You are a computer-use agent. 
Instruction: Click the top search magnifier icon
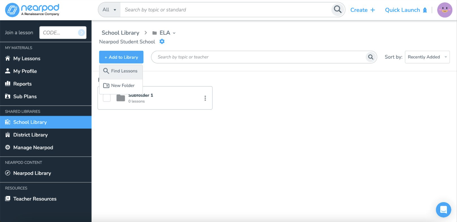338,9
